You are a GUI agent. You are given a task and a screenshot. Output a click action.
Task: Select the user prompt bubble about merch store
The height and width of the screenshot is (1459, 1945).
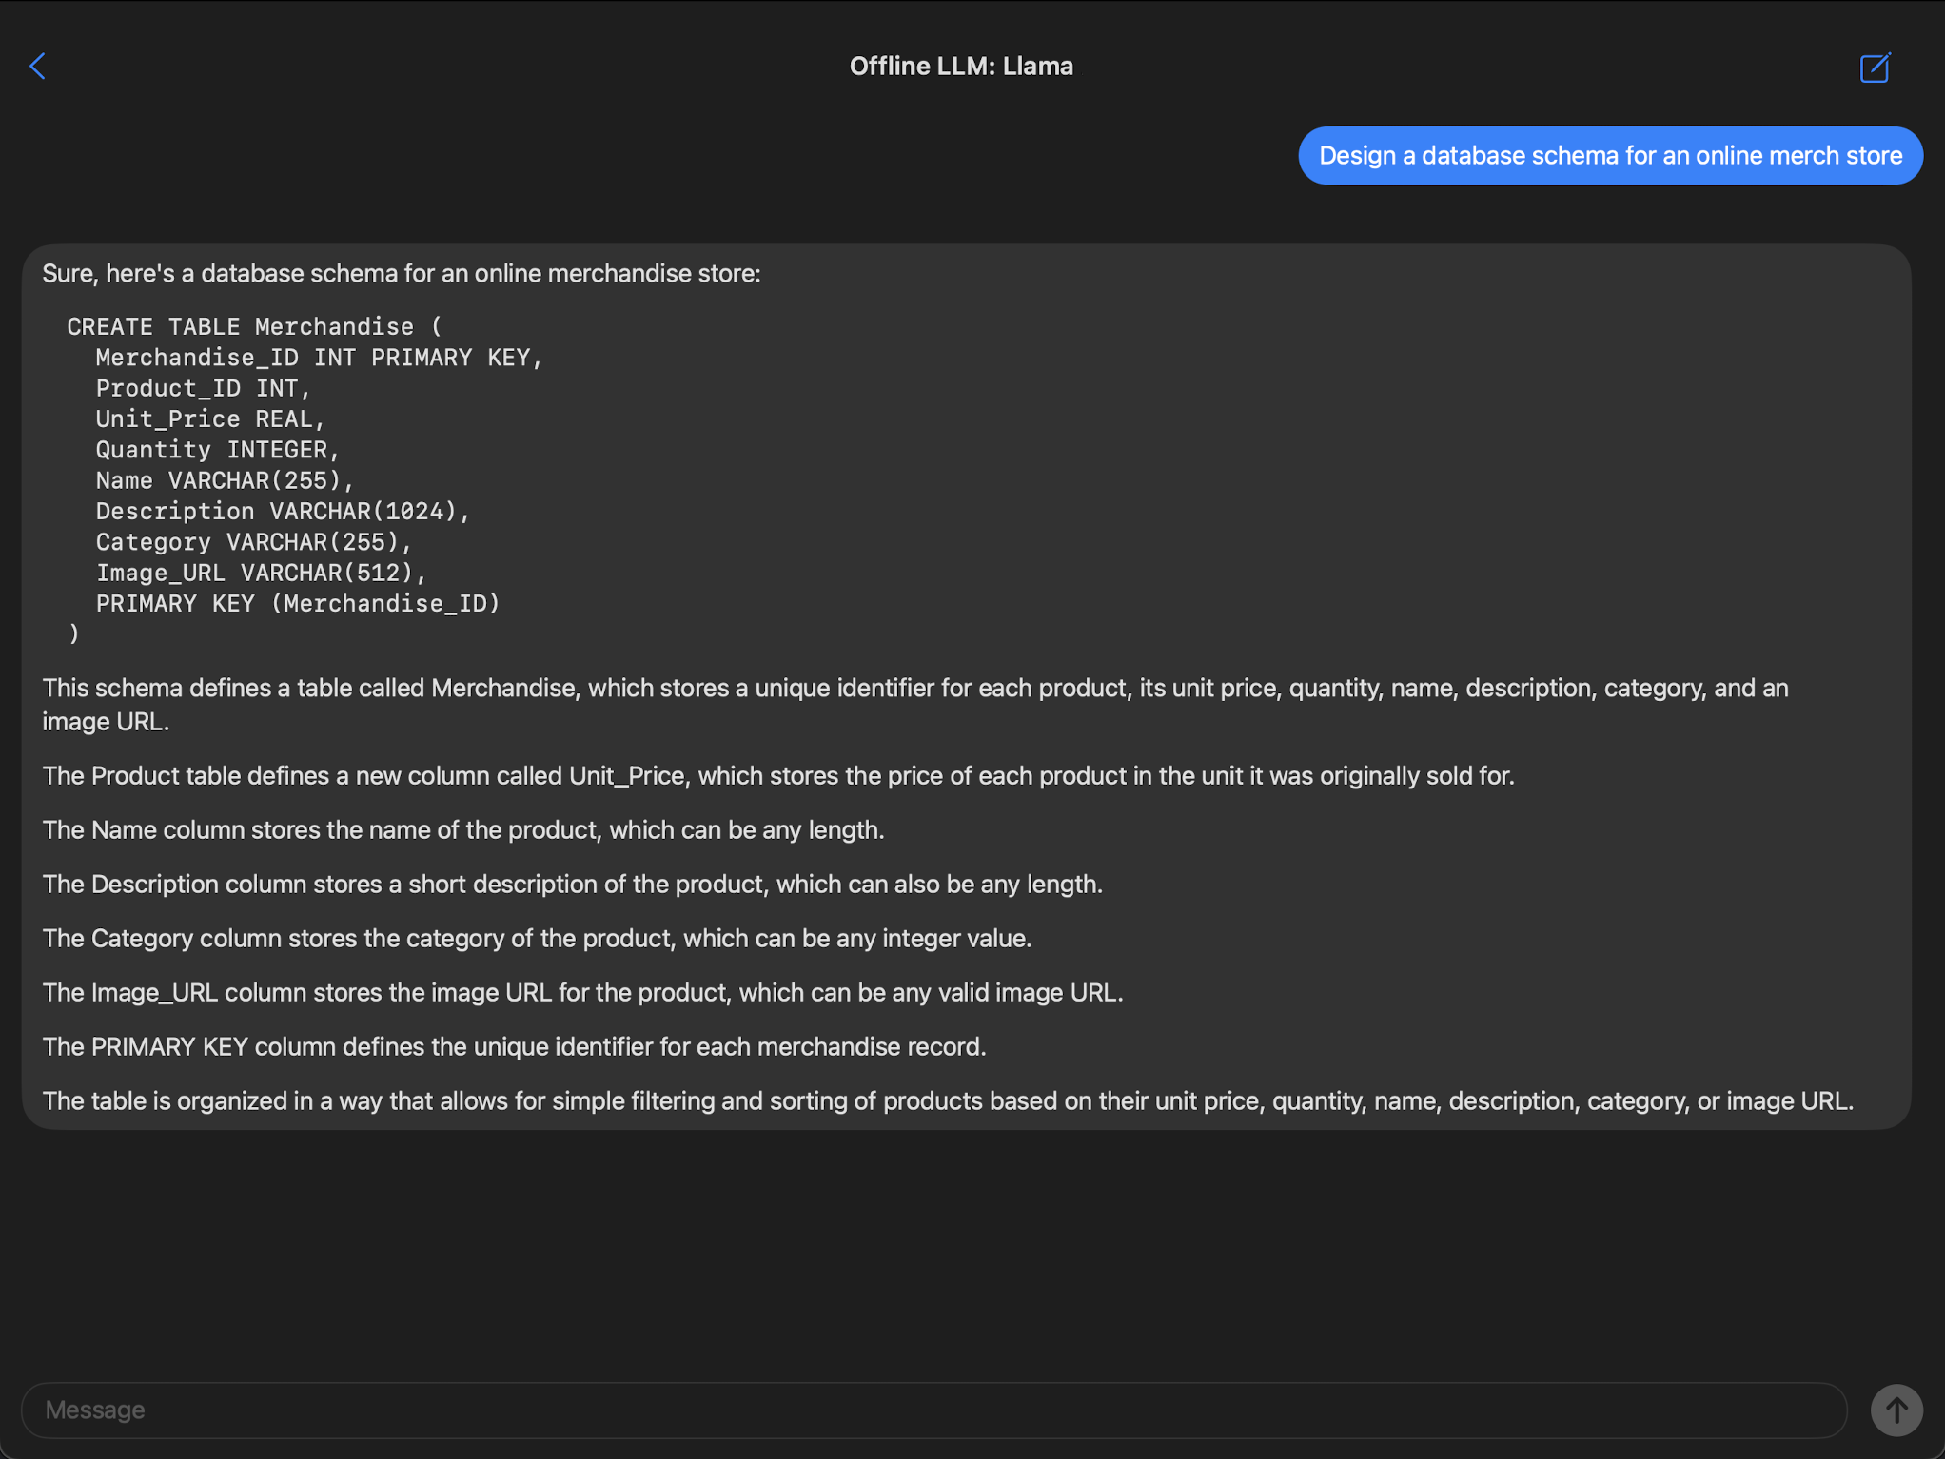pos(1610,155)
